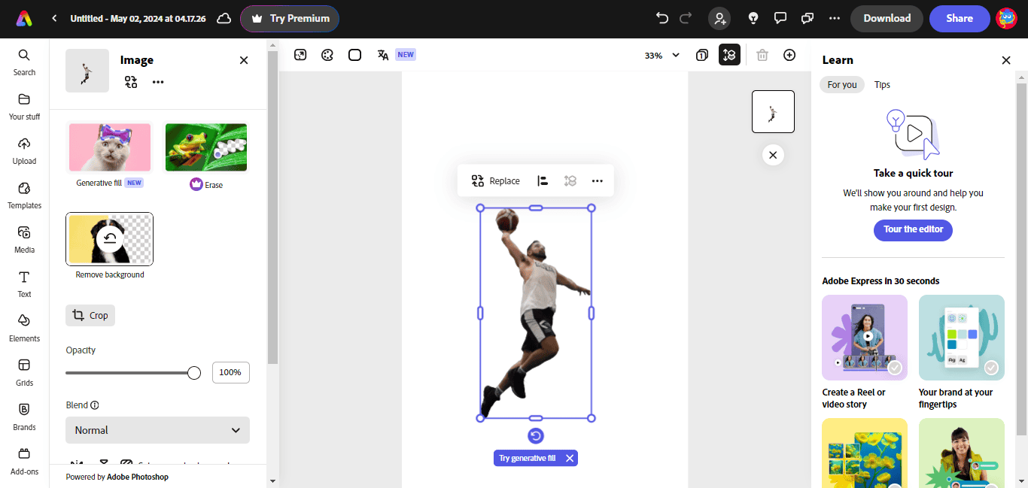1028x488 pixels.
Task: Select the Generative fill tool thumbnail
Action: coord(110,147)
